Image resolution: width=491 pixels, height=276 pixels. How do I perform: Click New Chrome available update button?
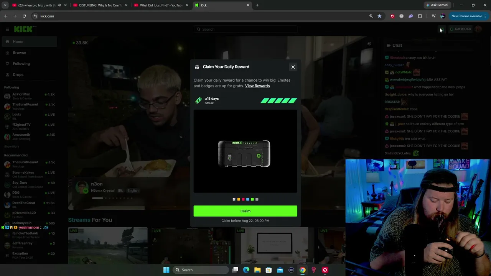click(x=466, y=16)
